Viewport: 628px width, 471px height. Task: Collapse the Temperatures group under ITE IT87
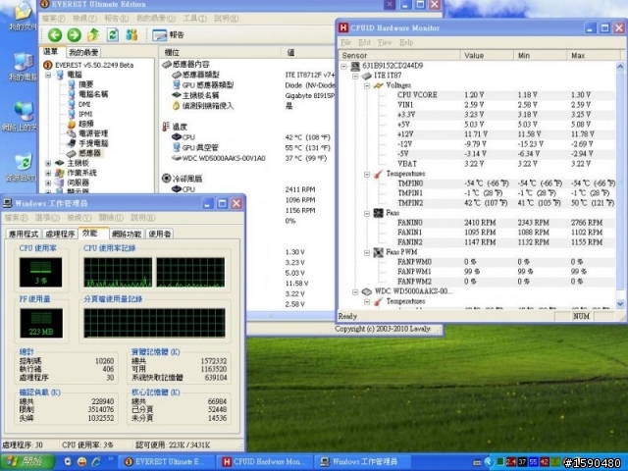[366, 175]
